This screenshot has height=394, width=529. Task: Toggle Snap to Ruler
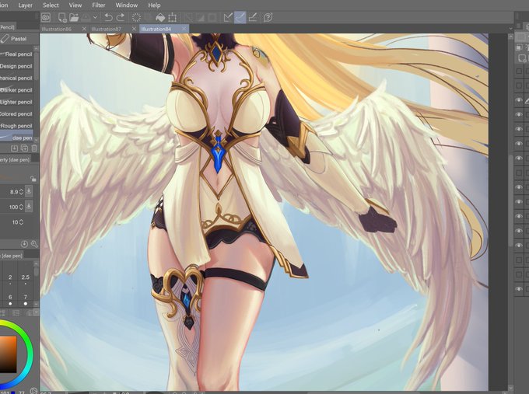228,17
